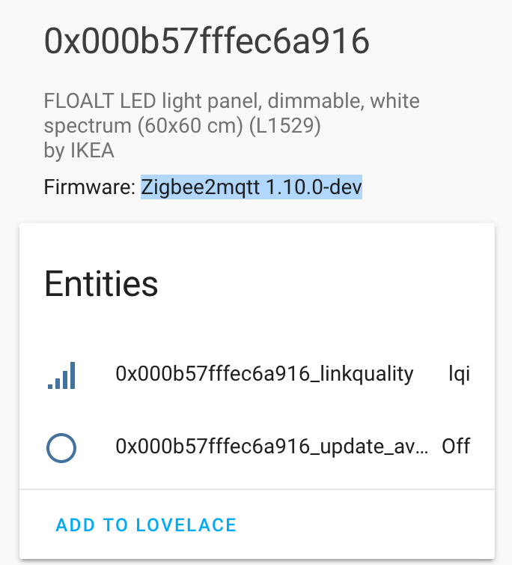The height and width of the screenshot is (565, 512).
Task: Click the word spectrum in description
Action: pos(88,125)
